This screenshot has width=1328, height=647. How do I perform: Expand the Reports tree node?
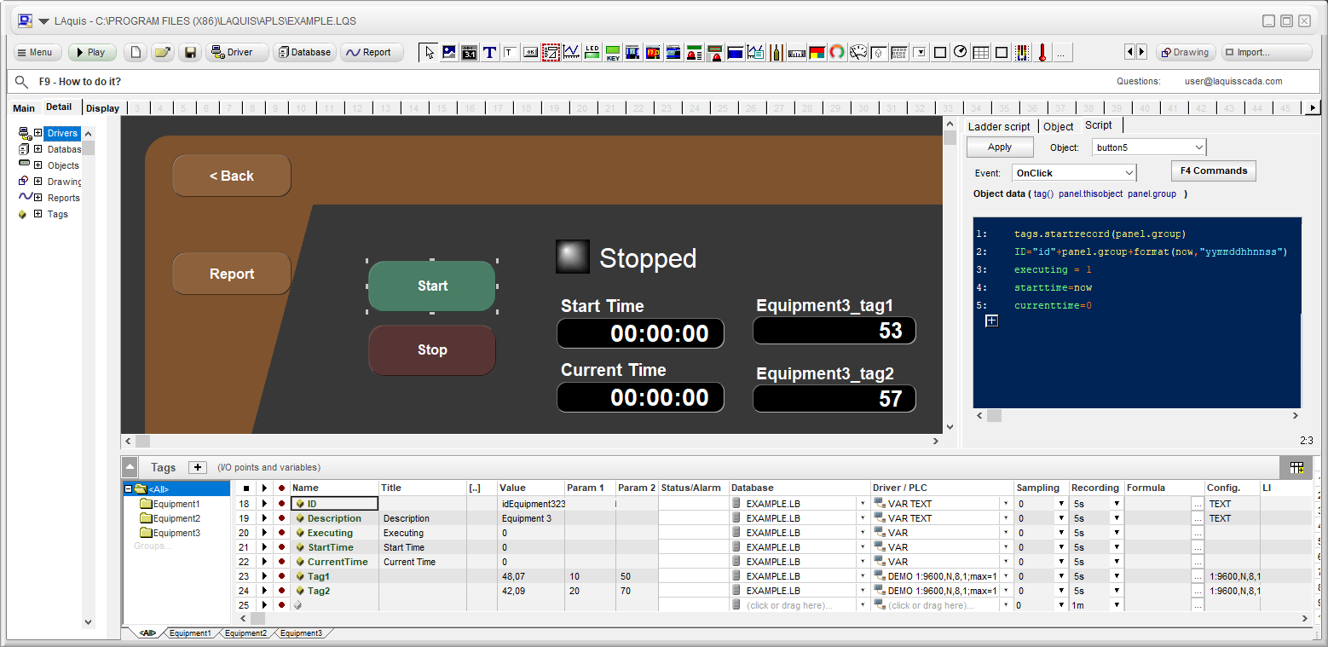pyautogui.click(x=38, y=198)
